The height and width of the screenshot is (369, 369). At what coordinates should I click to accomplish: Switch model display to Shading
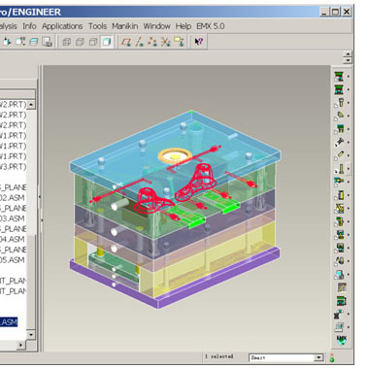(107, 42)
